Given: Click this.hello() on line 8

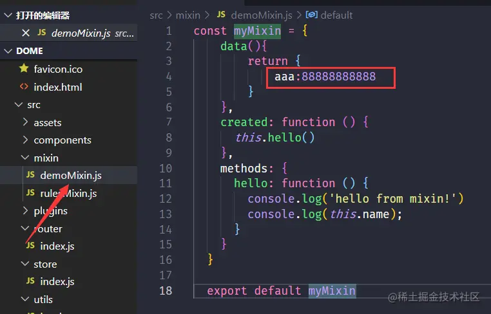Looking at the screenshot, I should point(275,137).
